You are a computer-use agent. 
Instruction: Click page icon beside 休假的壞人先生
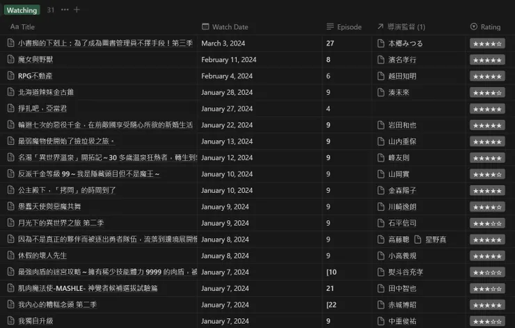click(x=11, y=256)
